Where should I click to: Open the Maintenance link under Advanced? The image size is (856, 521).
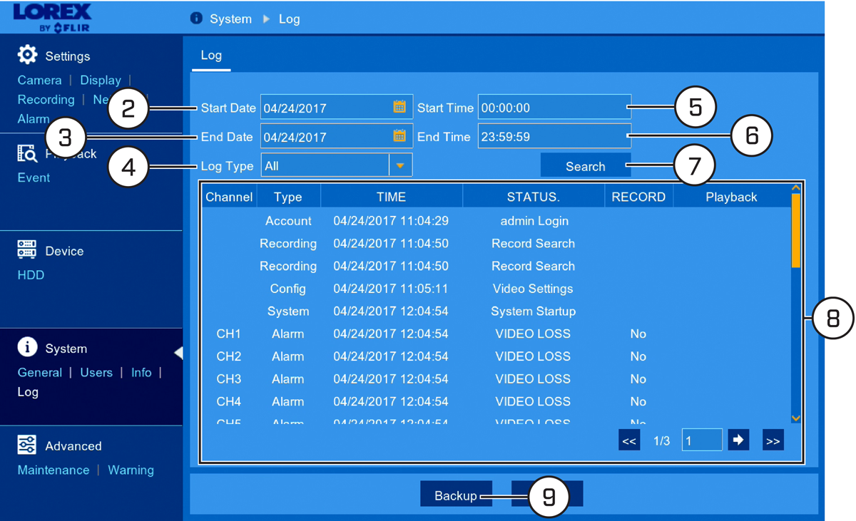(53, 470)
